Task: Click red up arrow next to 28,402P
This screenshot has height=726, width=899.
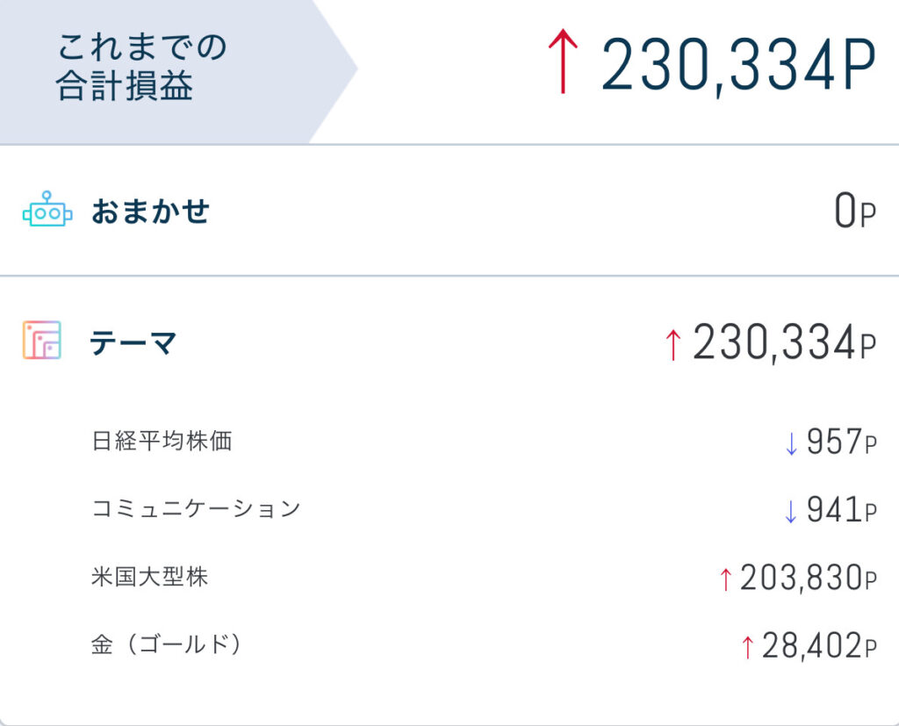Action: pyautogui.click(x=747, y=647)
